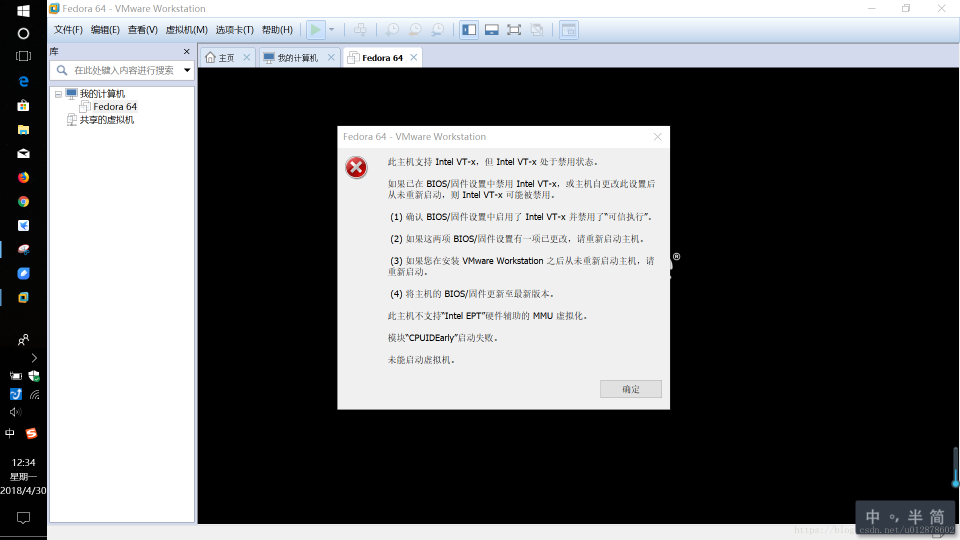Click the battery status tray icon

[x=15, y=376]
